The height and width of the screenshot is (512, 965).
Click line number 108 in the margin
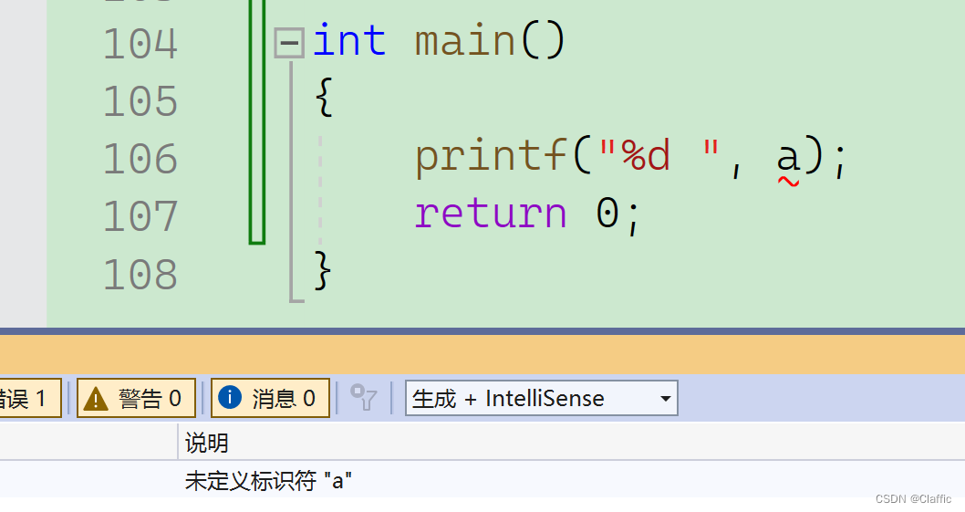tap(140, 274)
